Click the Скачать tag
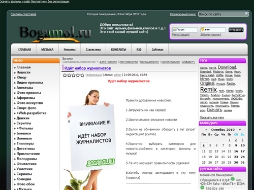 (214, 110)
